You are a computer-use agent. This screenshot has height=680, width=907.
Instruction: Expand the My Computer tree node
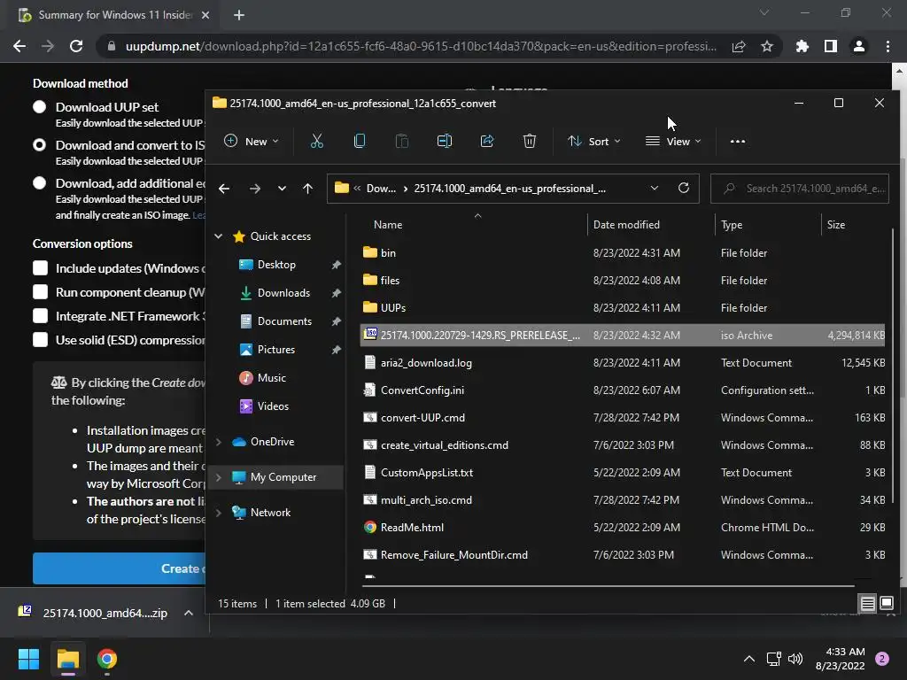[x=218, y=477]
